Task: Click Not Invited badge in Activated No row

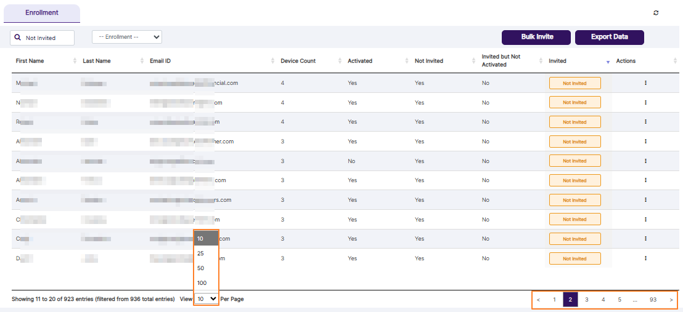Action: 575,161
